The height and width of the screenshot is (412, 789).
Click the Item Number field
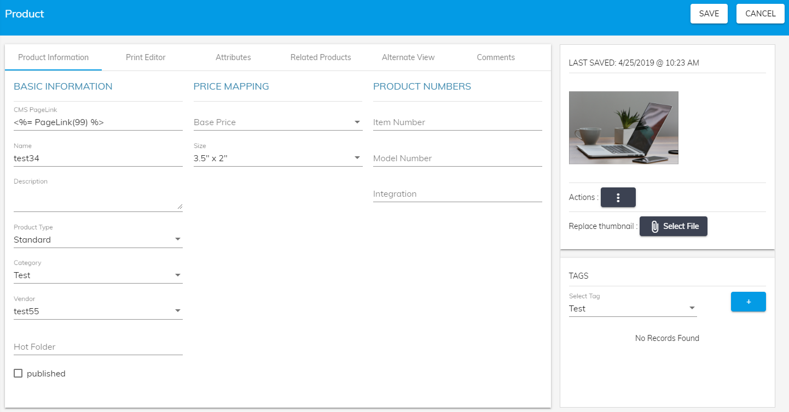tap(457, 122)
